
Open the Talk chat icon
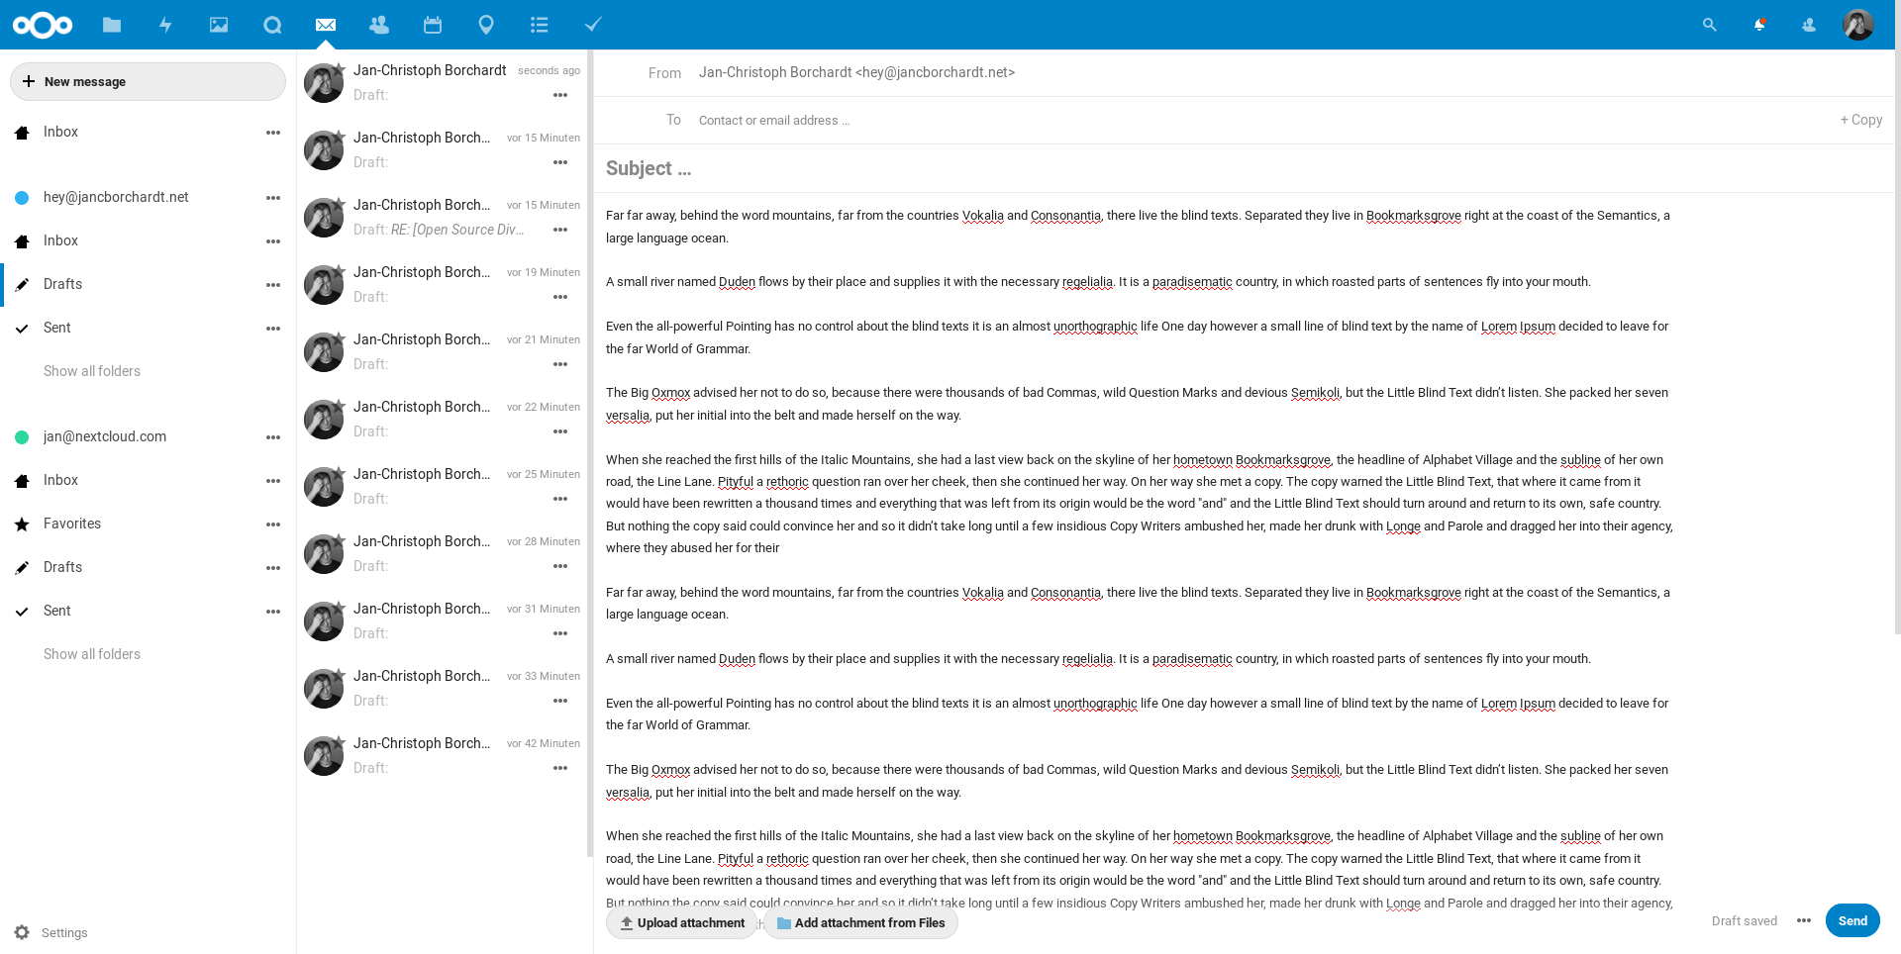(272, 25)
